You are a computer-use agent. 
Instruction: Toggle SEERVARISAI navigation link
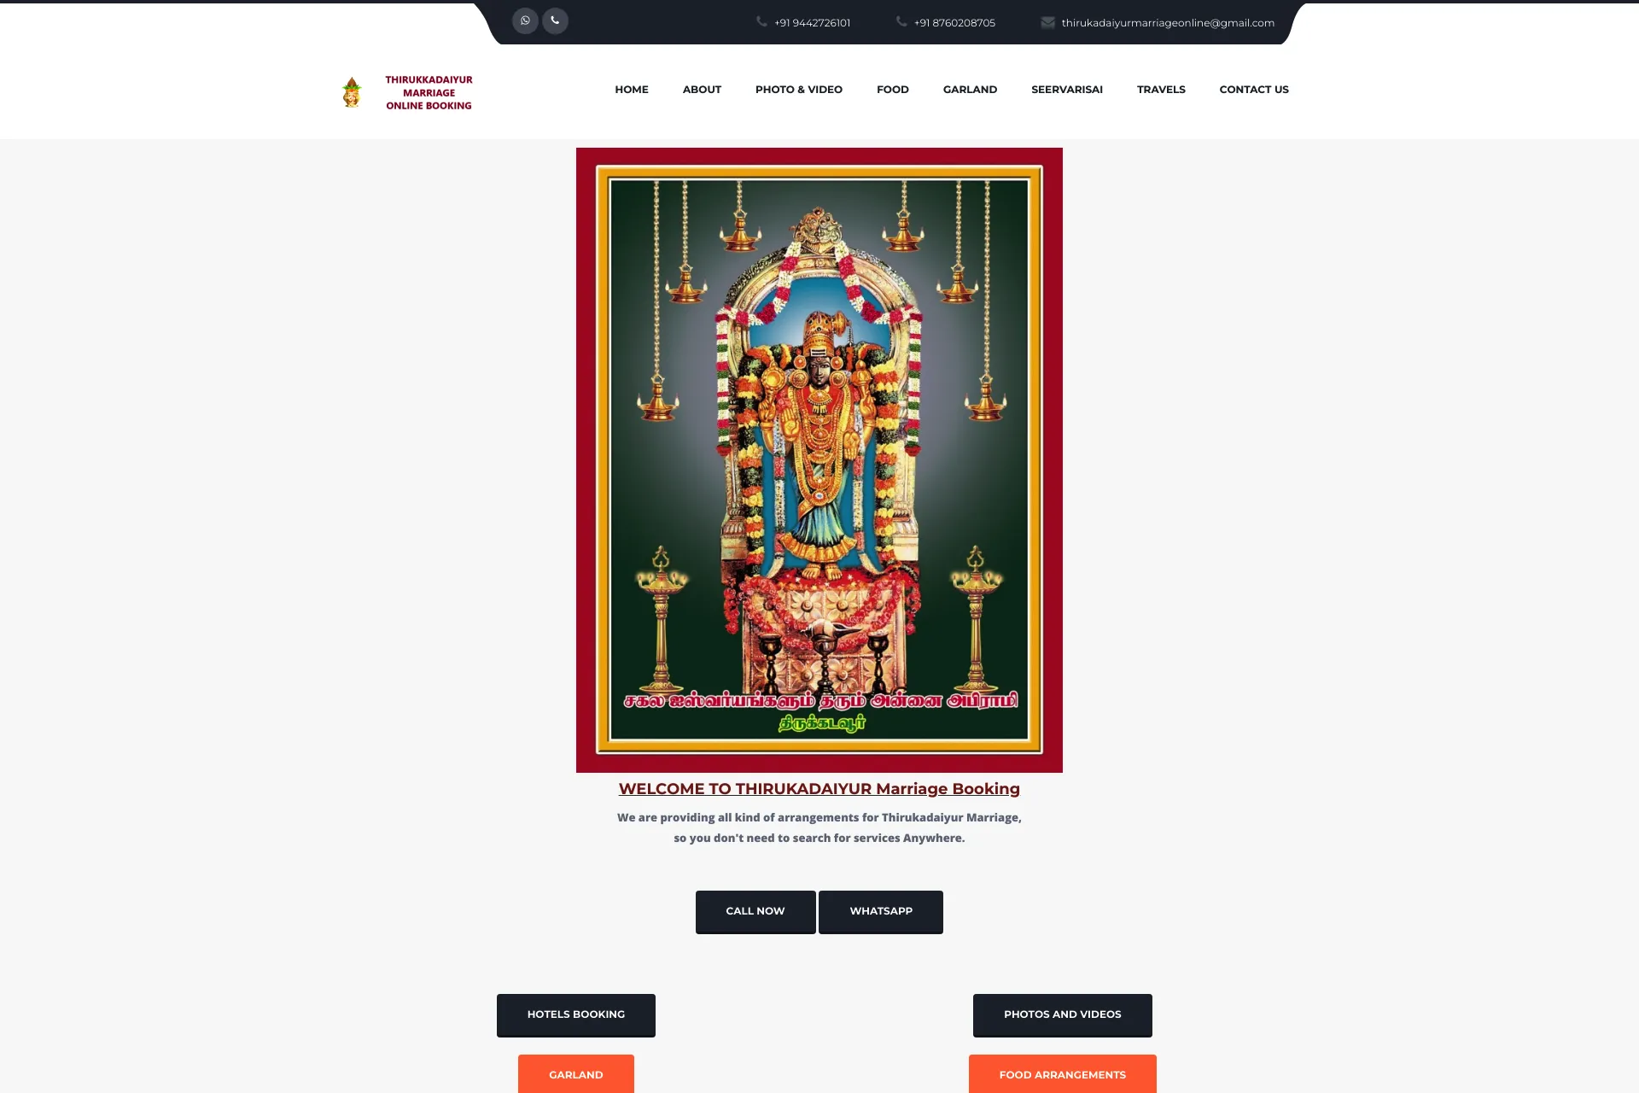[1068, 89]
